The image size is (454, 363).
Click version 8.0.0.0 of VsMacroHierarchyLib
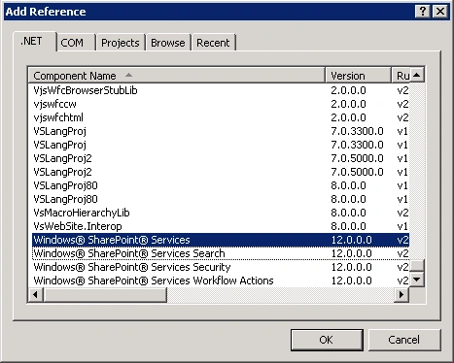pyautogui.click(x=348, y=213)
